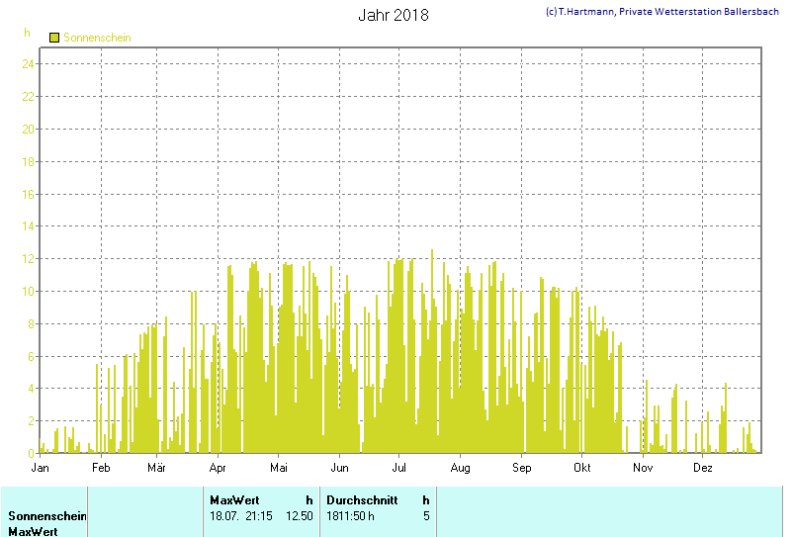The width and height of the screenshot is (793, 537).
Task: Open the T.Hartmann Wetterstation Ballersbach copyright text
Action: tap(662, 12)
